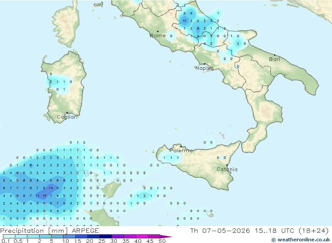Viewport: 332px width, 243px height.
Task: Pick the 40–45 mm magenta legend swatch
Action: click(x=142, y=236)
